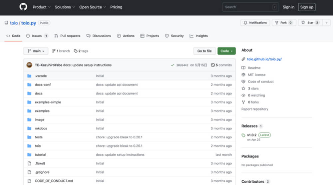Screen dimensions: 333x185
Task: Click the 5 commits link
Action: tap(221, 65)
